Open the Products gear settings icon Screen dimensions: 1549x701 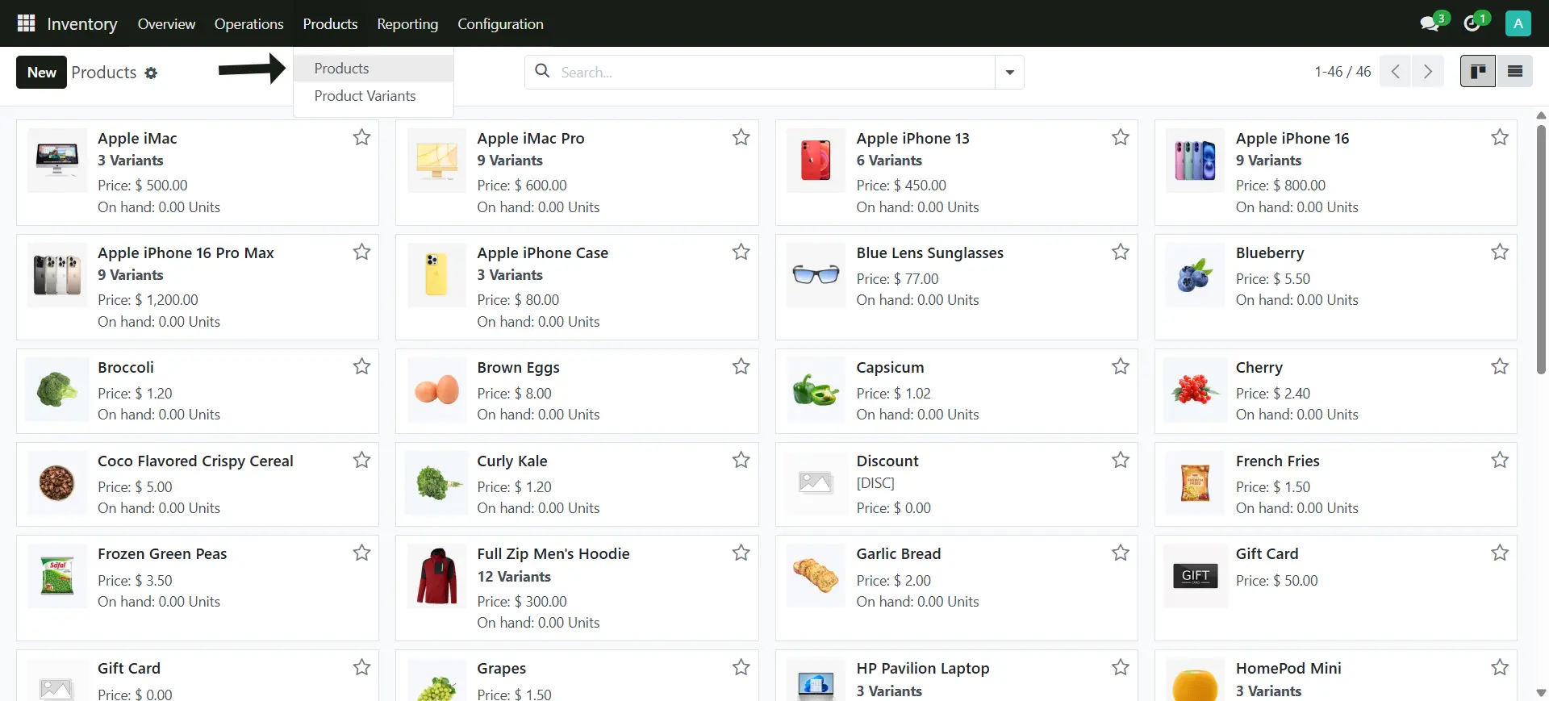[x=151, y=73]
